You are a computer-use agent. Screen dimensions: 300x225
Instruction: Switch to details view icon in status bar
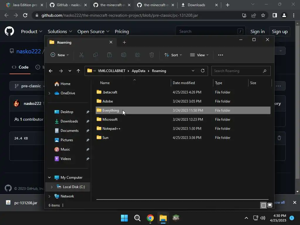(x=263, y=205)
